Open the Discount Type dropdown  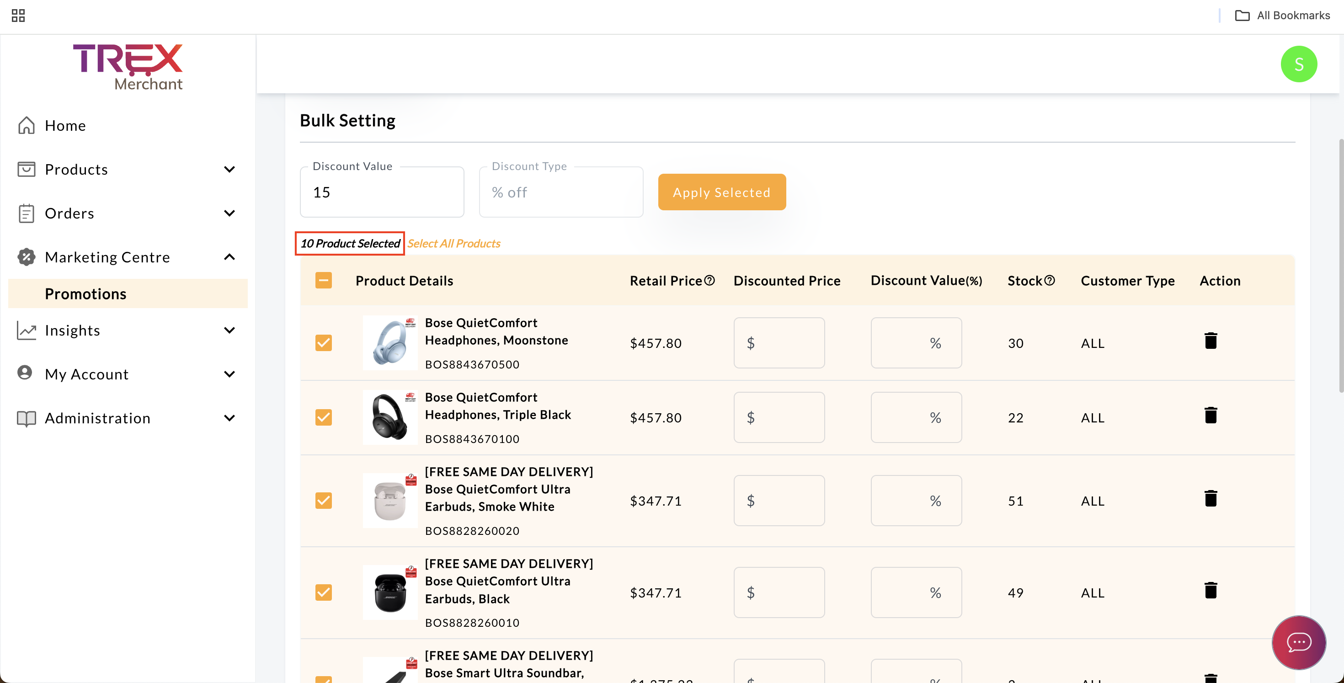[x=561, y=192]
